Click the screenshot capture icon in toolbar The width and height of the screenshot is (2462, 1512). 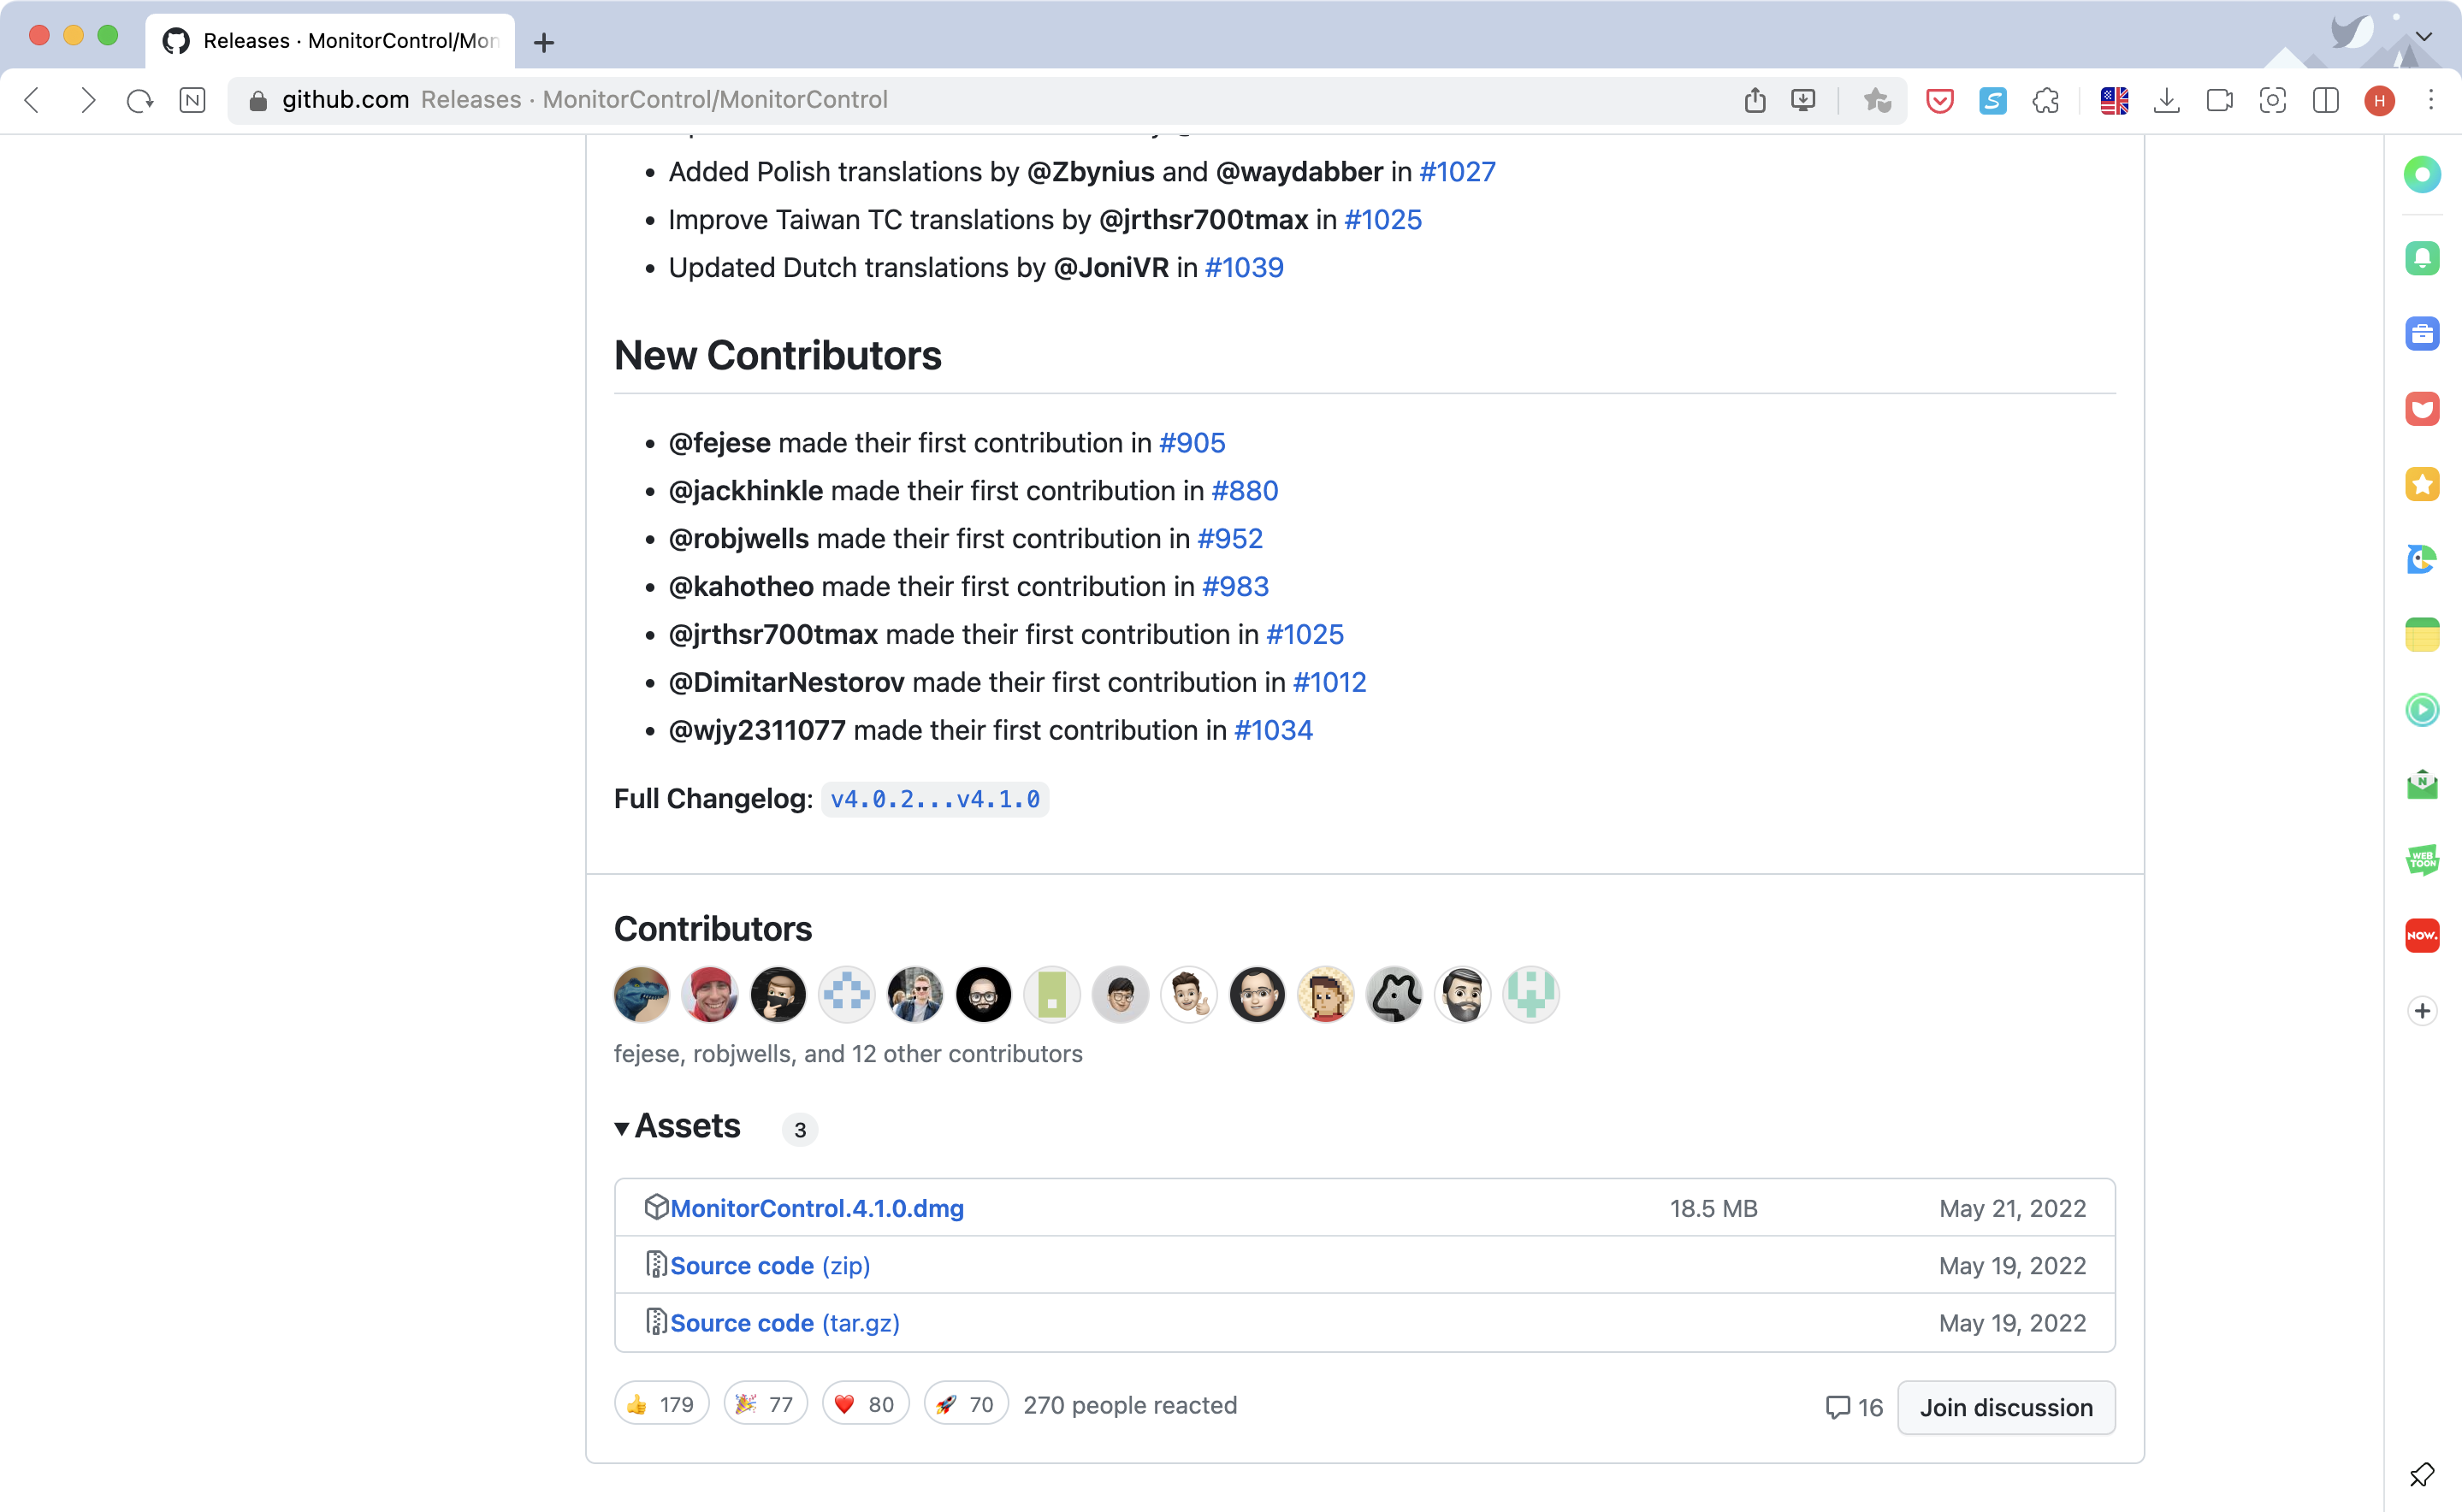(2272, 100)
